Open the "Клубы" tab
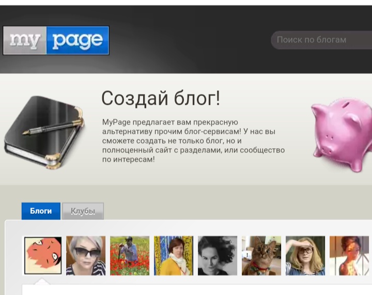The image size is (372, 295). click(83, 211)
